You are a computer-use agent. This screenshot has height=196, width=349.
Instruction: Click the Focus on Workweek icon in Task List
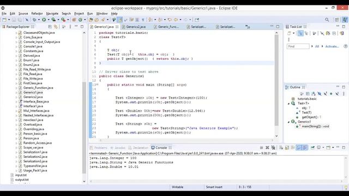pos(314,33)
